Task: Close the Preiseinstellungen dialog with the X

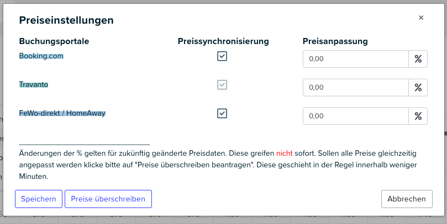Action: pos(421,18)
